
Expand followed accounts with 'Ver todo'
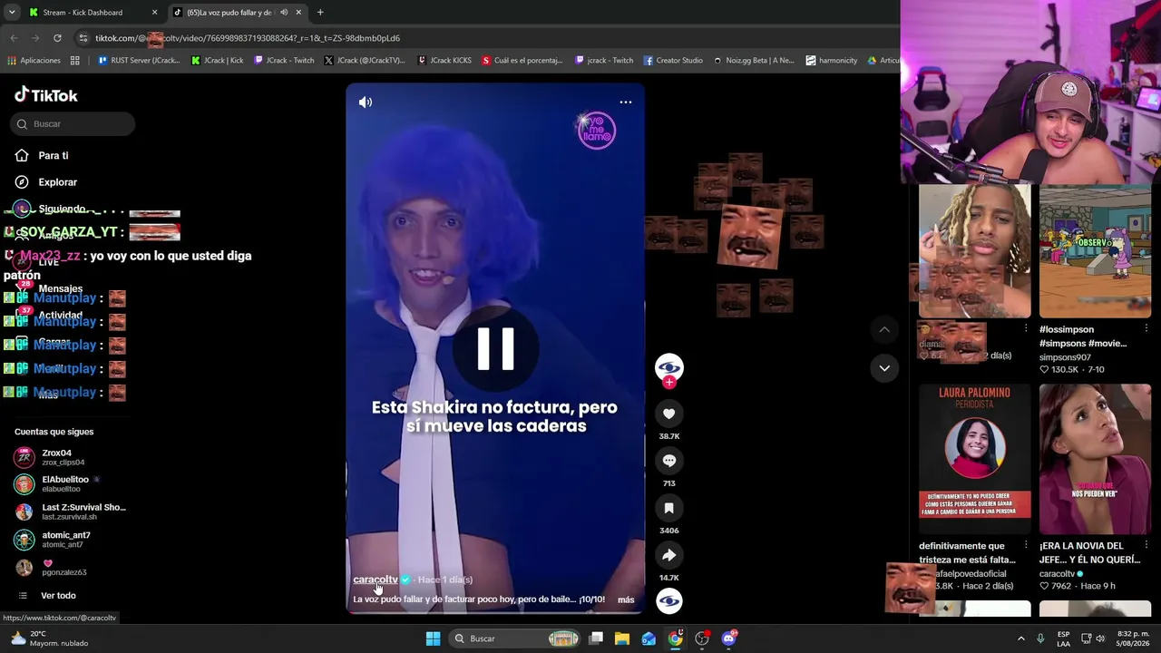pos(58,596)
